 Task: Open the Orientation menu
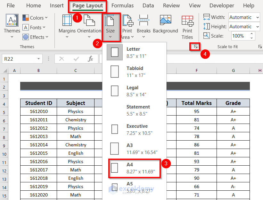tap(89, 26)
